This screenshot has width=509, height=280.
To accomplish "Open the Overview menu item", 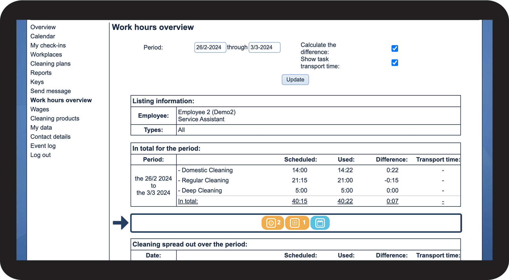I will coord(43,27).
